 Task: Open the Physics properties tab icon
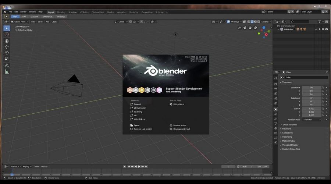[x=275, y=142]
